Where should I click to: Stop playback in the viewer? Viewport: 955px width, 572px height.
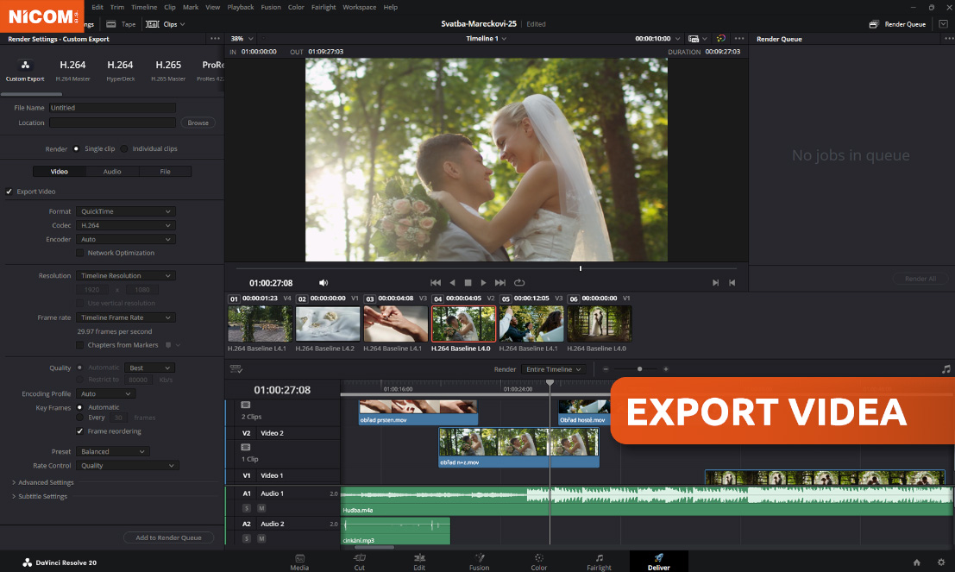point(468,283)
